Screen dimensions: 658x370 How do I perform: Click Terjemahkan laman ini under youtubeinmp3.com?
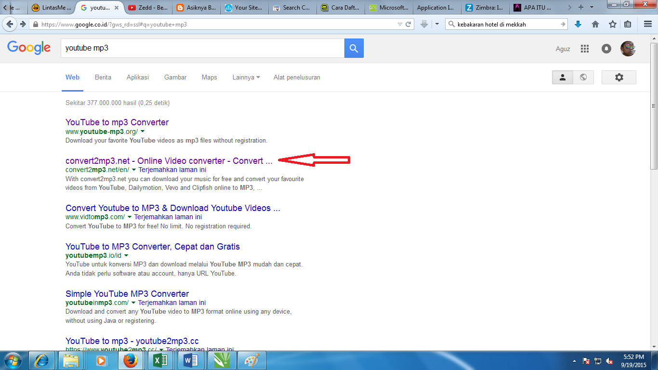(x=172, y=303)
